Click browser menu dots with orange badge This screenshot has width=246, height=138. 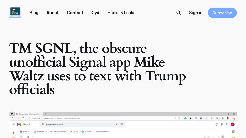pos(234,118)
